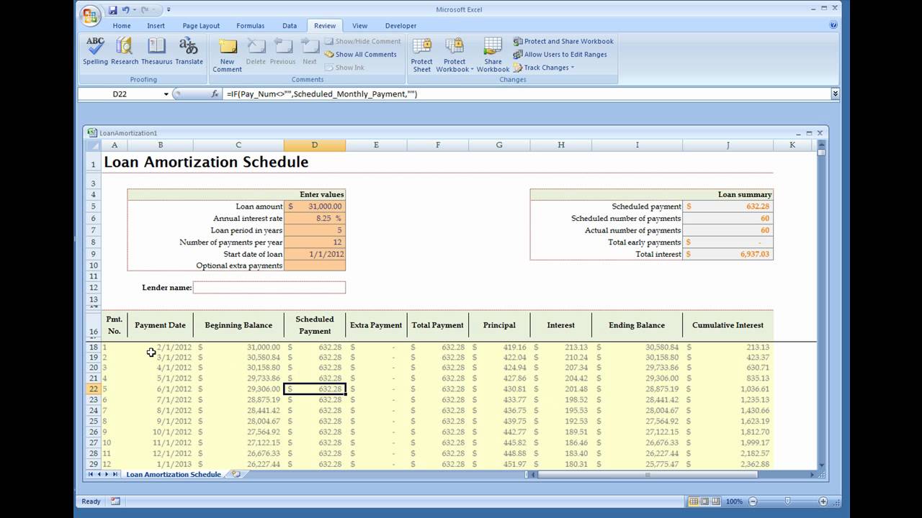
Task: Switch to Page Layout view in status bar
Action: point(705,501)
